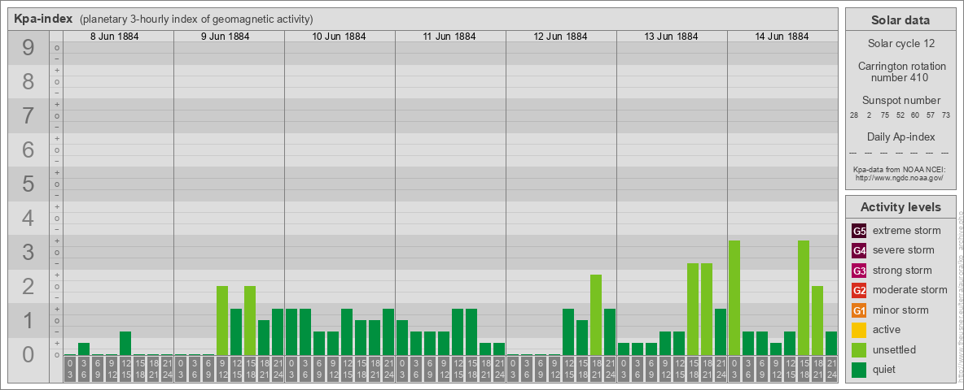964x390 pixels.
Task: Click the 9 Jun 1884 date header
Action: [225, 37]
